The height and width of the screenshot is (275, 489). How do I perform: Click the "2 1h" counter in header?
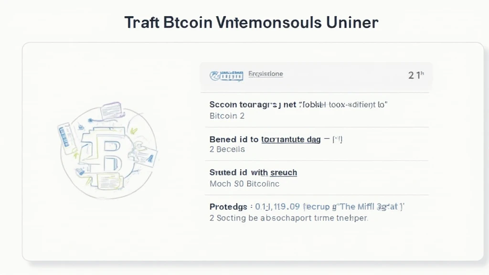[416, 75]
